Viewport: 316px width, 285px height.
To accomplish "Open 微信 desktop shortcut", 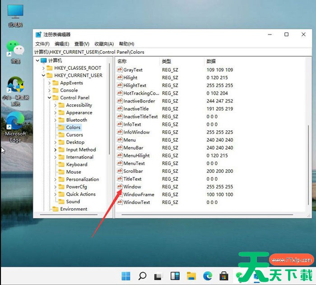I will pyautogui.click(x=15, y=52).
